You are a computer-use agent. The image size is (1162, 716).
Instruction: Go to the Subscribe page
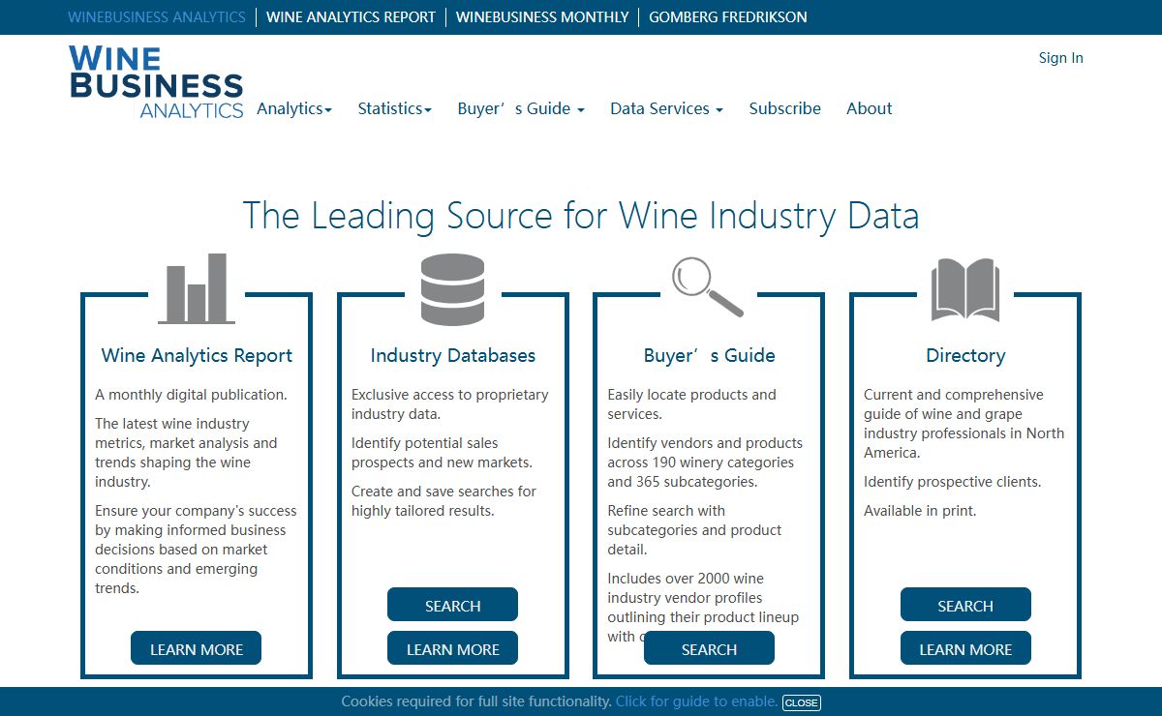tap(785, 108)
